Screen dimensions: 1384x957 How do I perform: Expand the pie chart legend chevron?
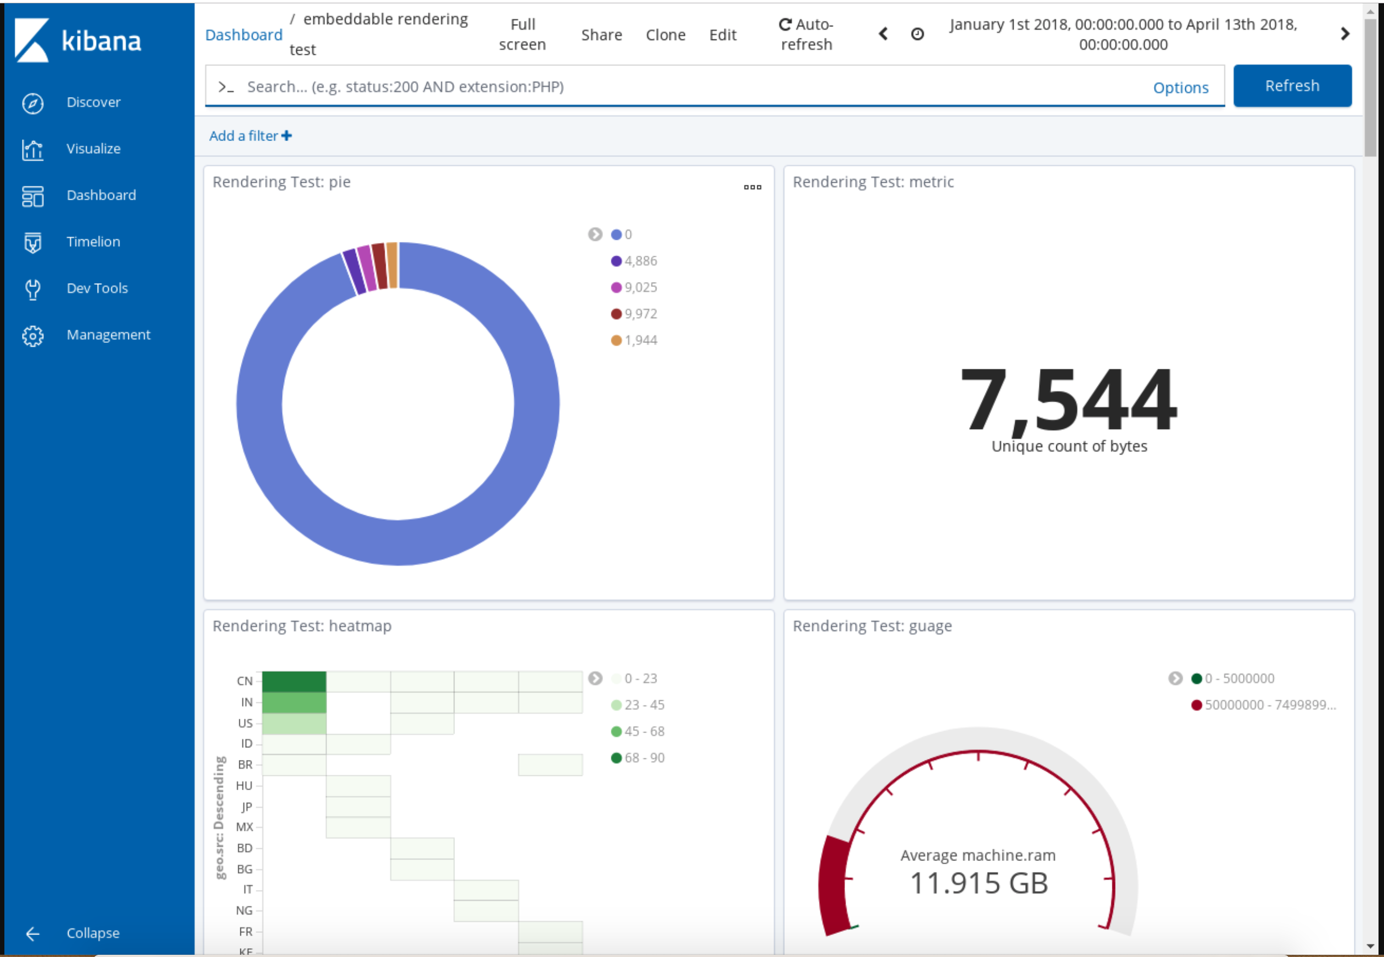[594, 234]
